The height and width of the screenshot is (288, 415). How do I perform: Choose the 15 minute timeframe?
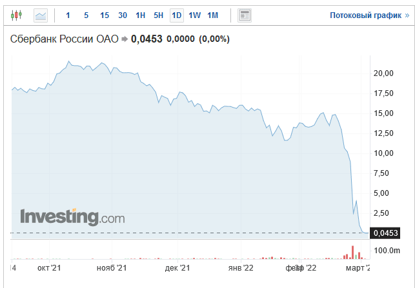coord(105,15)
